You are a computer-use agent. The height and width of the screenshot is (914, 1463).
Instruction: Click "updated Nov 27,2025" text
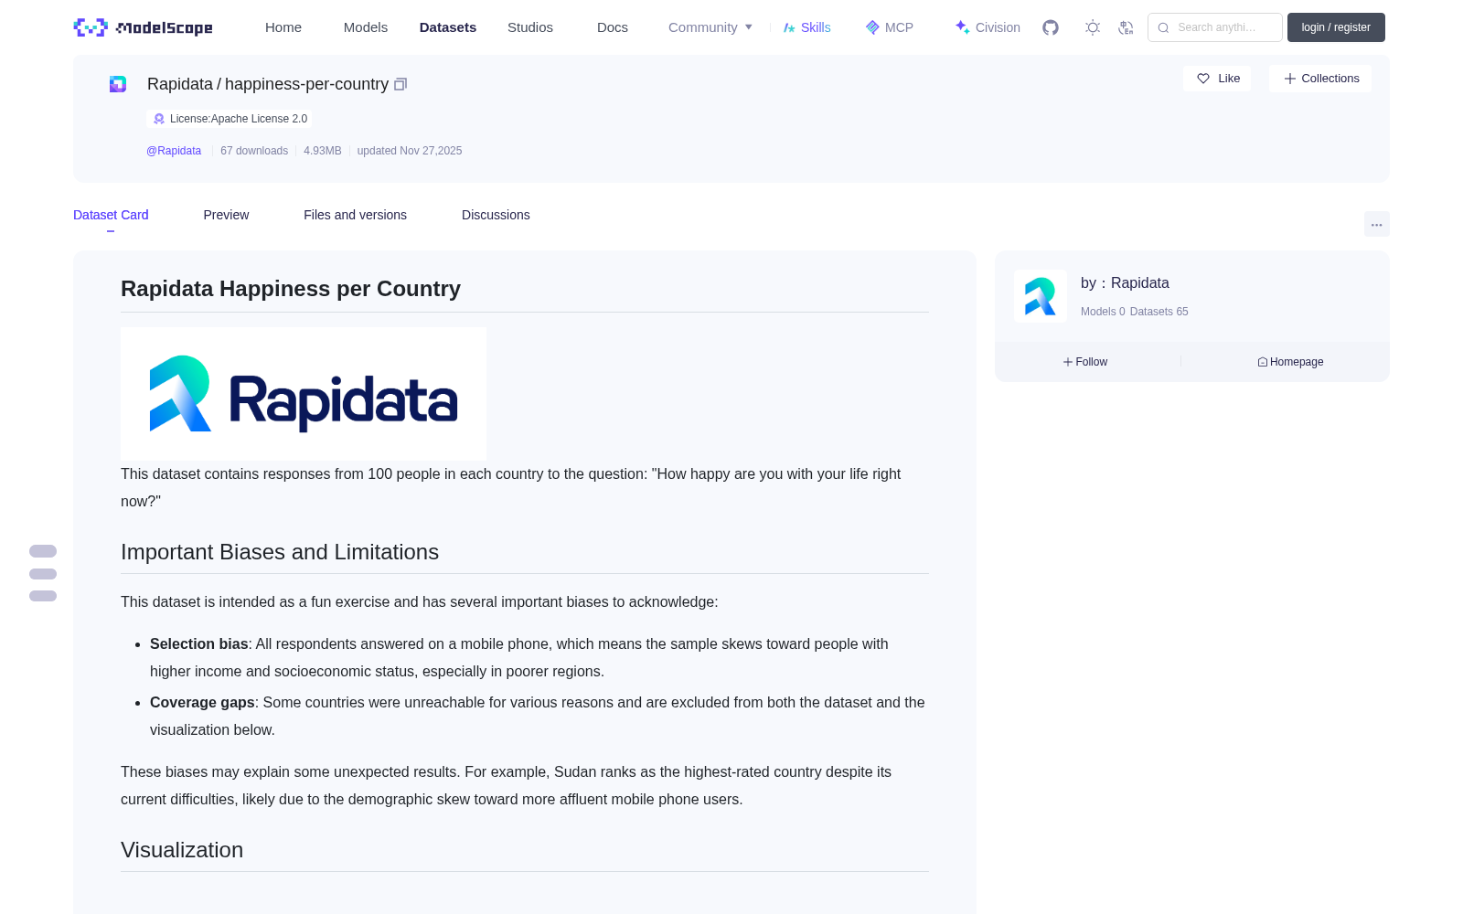coord(410,151)
